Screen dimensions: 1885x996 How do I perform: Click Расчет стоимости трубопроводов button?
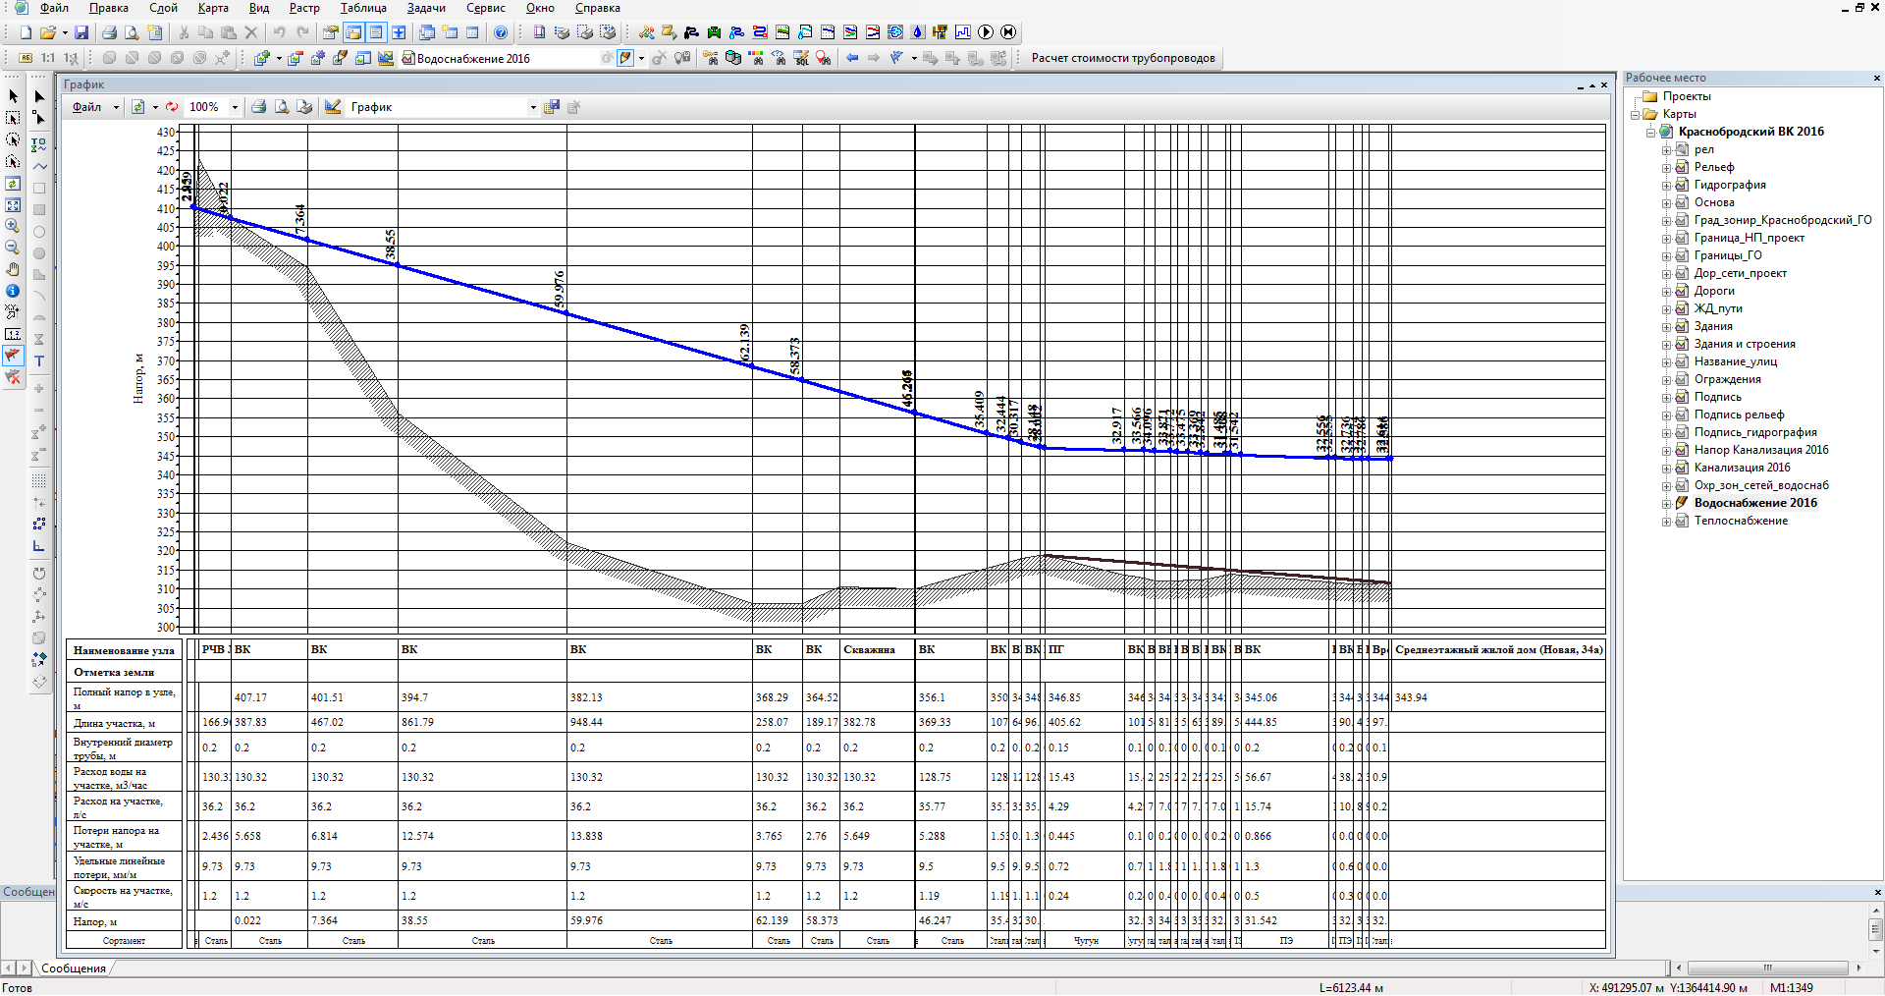pos(1122,58)
